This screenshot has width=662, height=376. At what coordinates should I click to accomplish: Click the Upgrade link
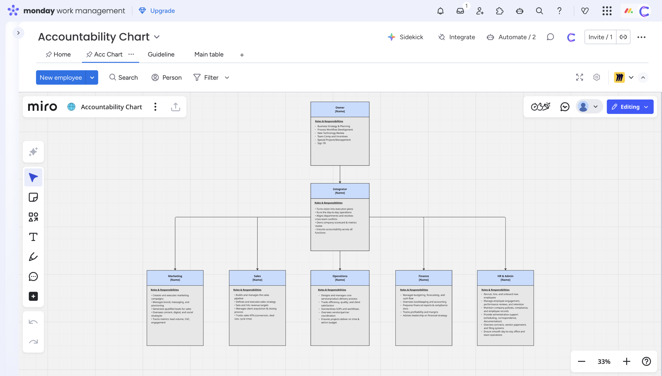[162, 11]
